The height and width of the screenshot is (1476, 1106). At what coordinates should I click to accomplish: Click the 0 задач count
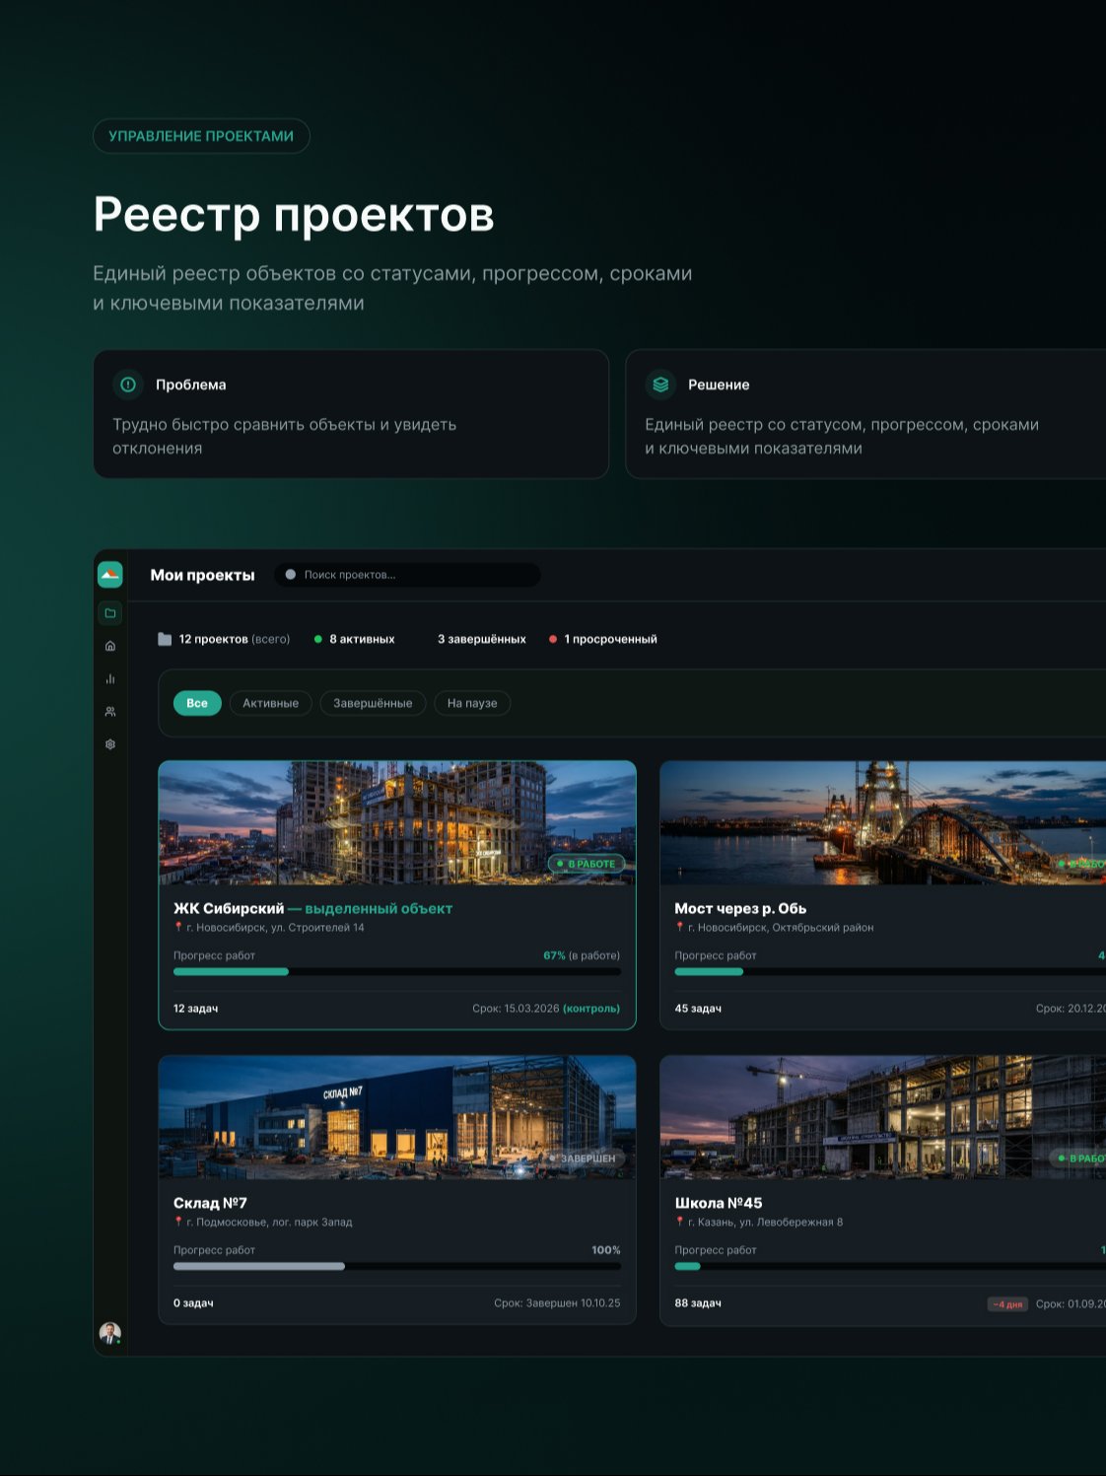[x=193, y=1303]
